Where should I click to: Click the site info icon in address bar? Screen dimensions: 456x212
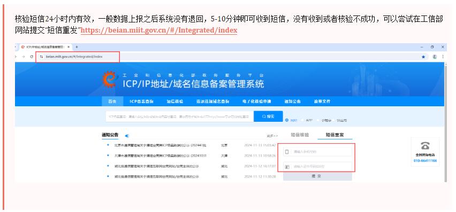click(x=41, y=57)
